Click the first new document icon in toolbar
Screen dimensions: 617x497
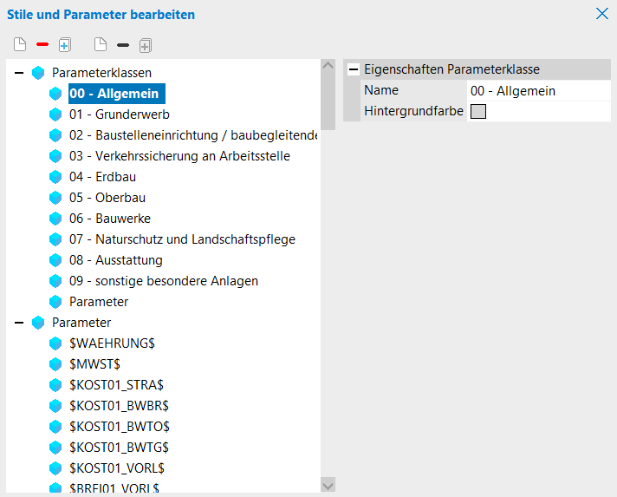coord(20,44)
